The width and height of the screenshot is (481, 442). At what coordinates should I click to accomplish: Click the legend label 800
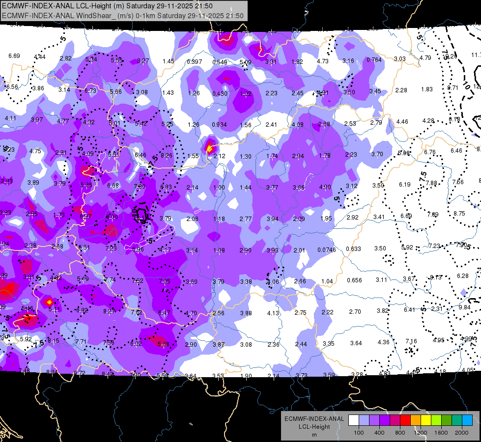click(x=400, y=433)
